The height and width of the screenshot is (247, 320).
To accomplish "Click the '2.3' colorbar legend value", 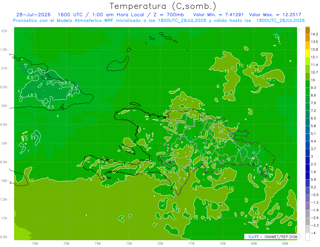I will point(314,164).
